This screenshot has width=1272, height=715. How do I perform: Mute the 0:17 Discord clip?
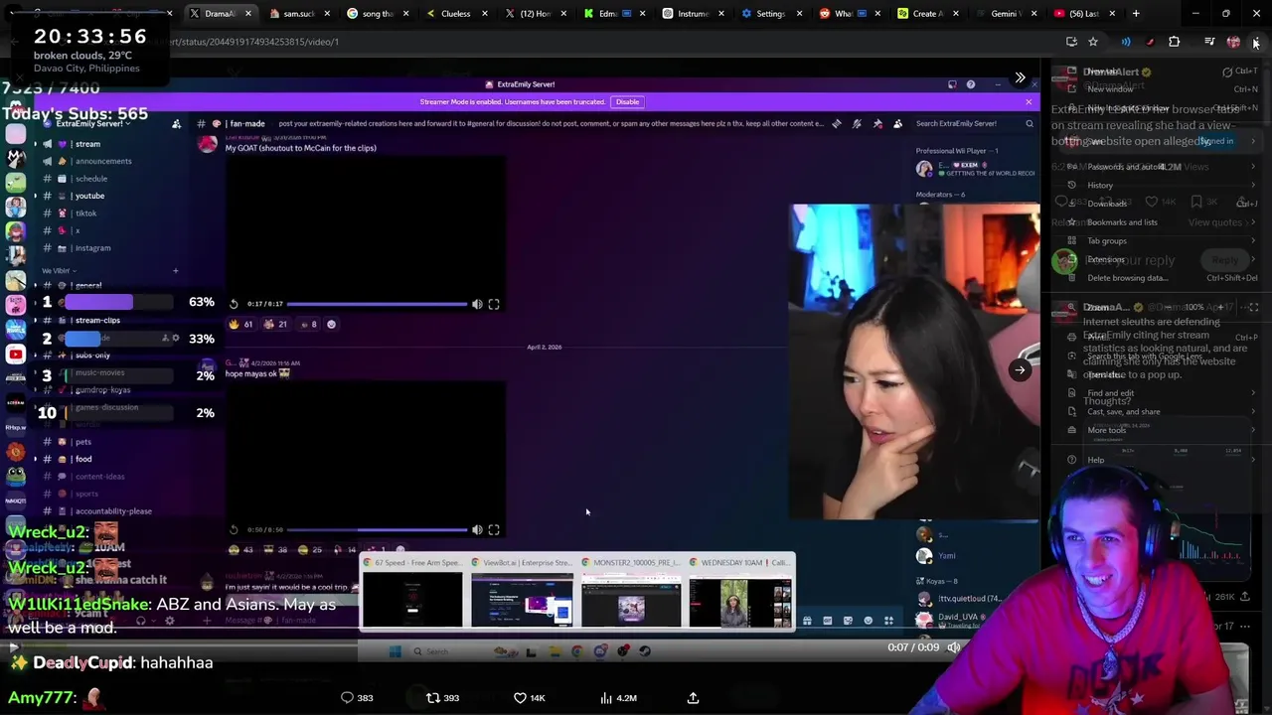pyautogui.click(x=477, y=304)
